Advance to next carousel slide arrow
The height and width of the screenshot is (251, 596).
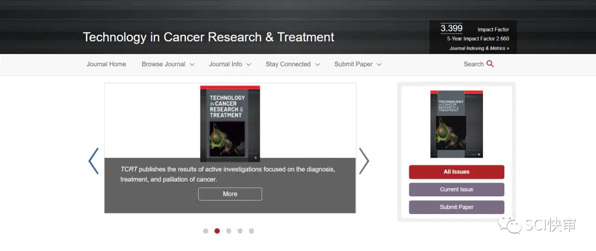(364, 161)
